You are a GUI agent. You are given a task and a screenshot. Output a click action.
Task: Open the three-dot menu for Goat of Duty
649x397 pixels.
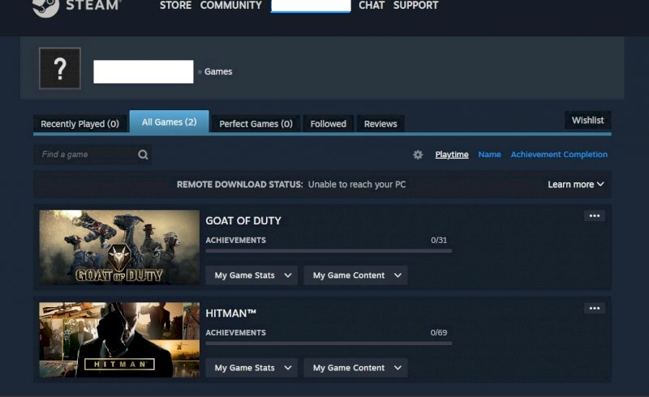[x=595, y=216]
